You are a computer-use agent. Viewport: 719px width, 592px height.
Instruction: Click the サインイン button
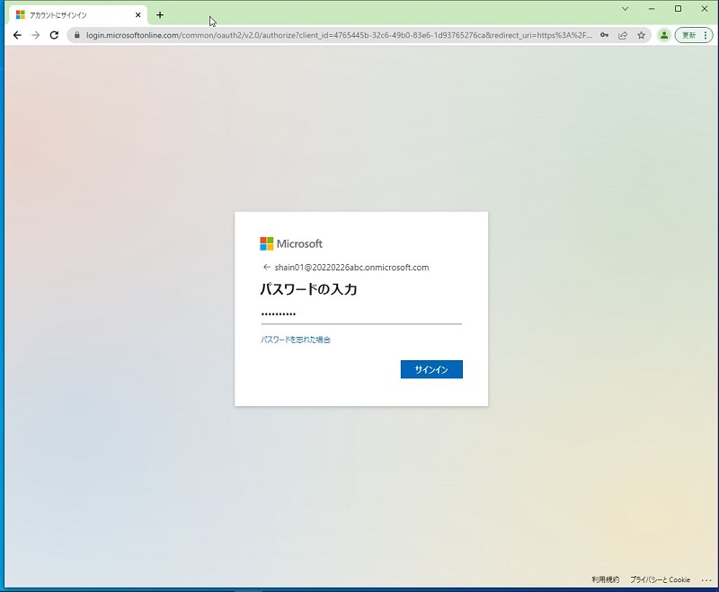click(431, 369)
